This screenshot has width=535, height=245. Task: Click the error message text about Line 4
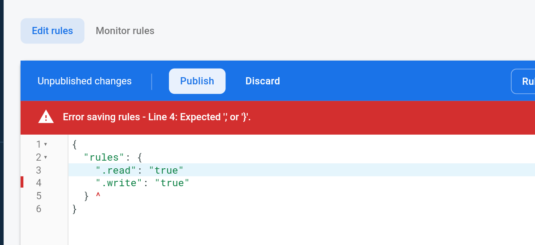click(157, 117)
